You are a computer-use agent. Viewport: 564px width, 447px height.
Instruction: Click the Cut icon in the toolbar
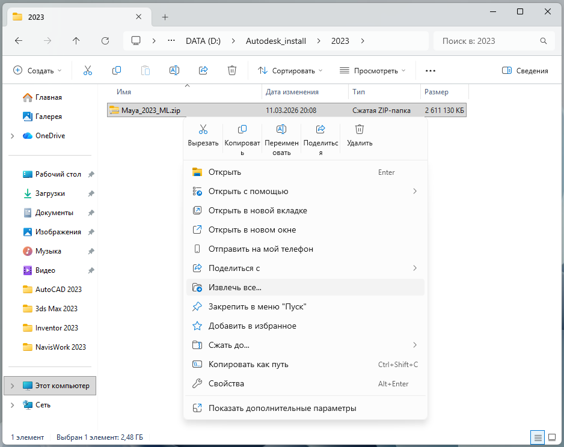click(88, 70)
